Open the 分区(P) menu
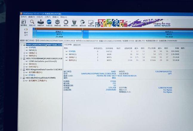 [x=40, y=17]
